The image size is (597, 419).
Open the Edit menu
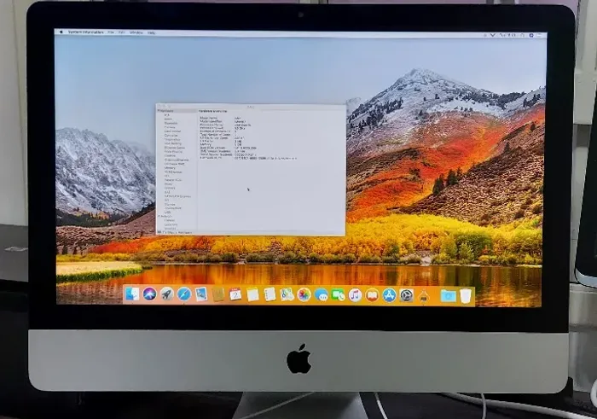pyautogui.click(x=122, y=32)
